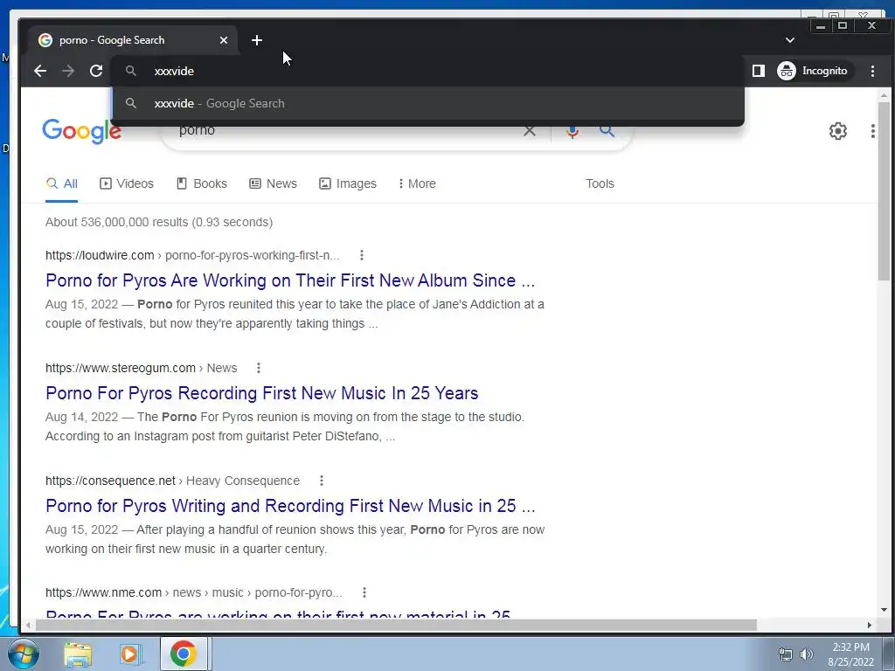Clear the Google search box with X
Viewport: 895px width, 671px height.
click(530, 131)
